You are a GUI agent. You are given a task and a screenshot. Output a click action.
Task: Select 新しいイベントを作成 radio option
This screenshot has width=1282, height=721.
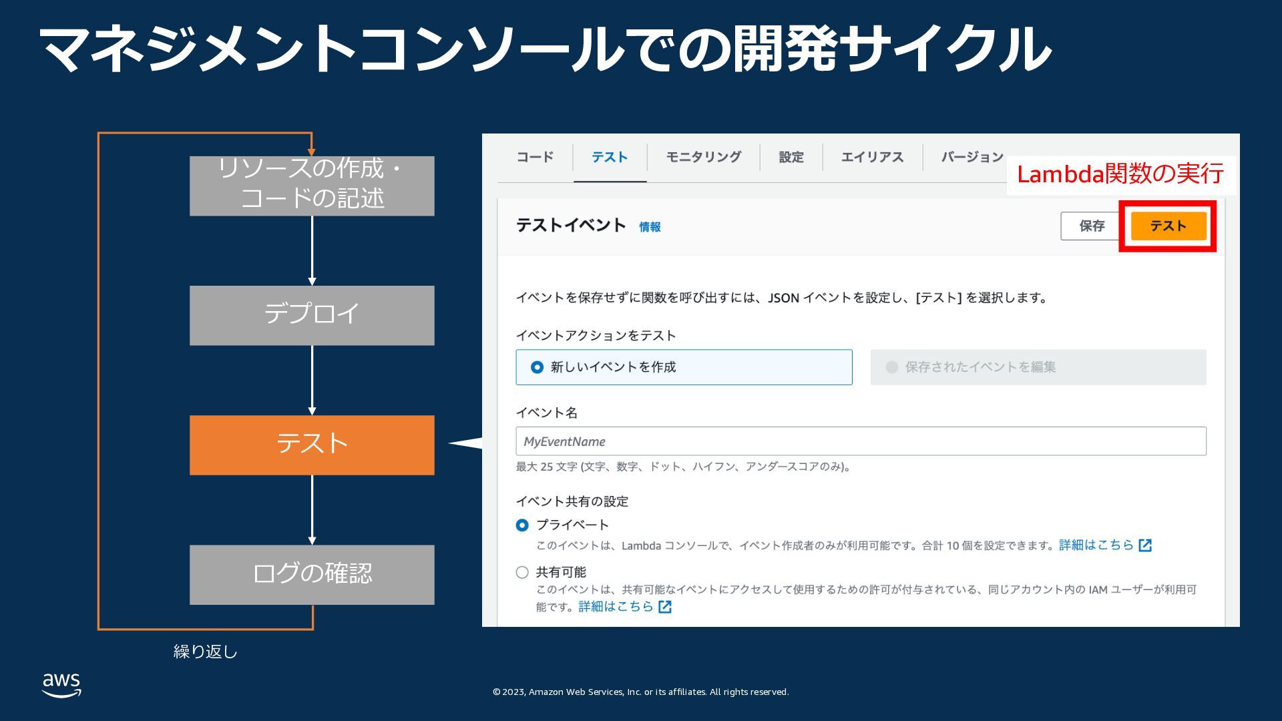[x=538, y=367]
